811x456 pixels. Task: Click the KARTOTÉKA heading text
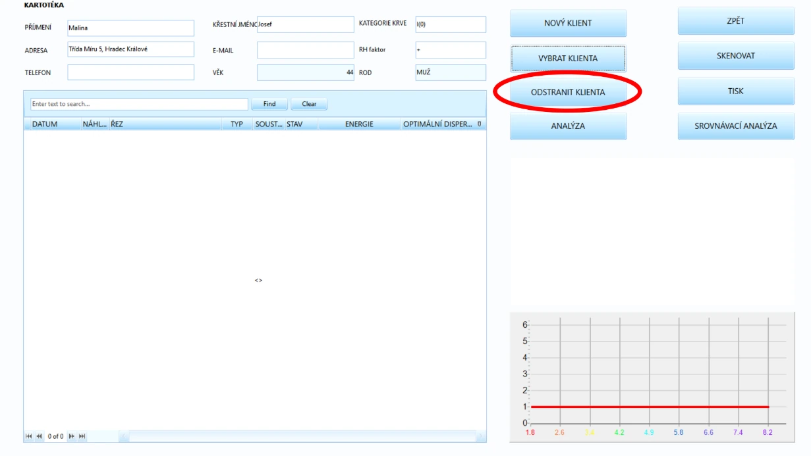(43, 5)
